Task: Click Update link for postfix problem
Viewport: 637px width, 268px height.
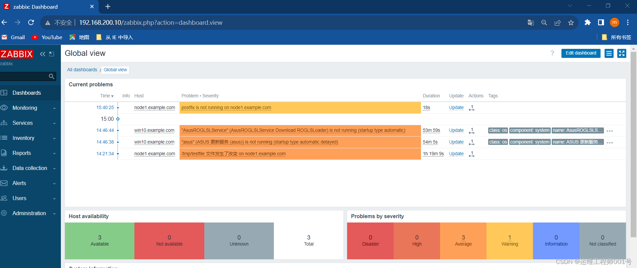Action: pos(456,107)
